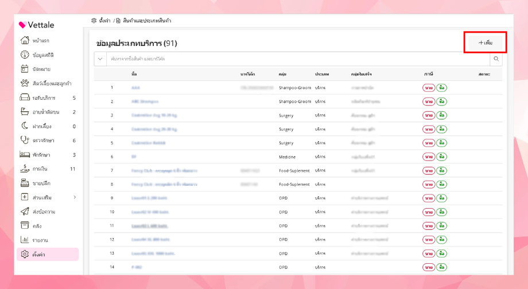Select the ขาย tag in row 4

click(429, 129)
